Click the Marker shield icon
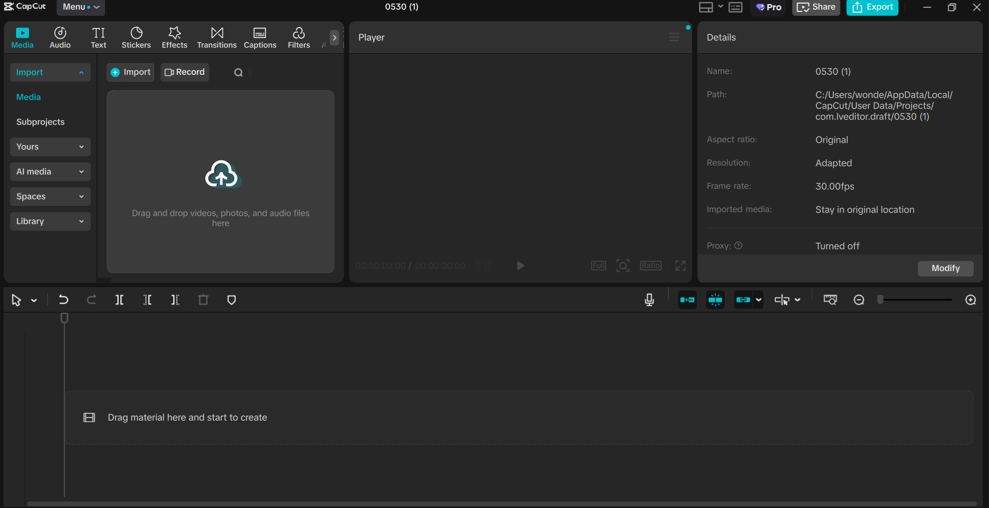 (x=232, y=300)
